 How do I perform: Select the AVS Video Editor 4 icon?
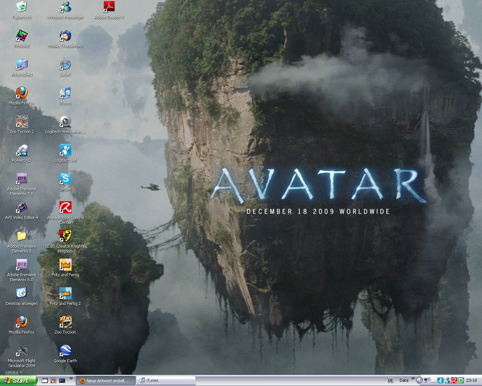[x=21, y=211]
